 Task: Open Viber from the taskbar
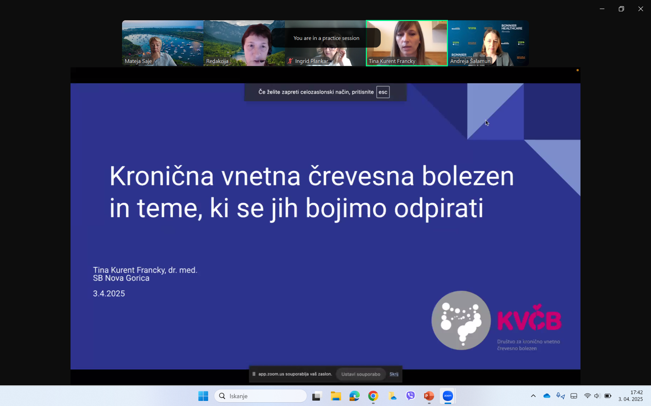[410, 396]
